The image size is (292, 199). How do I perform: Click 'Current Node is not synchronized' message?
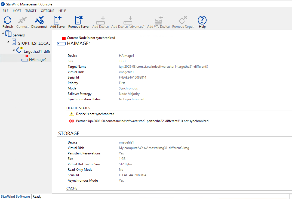91,38
